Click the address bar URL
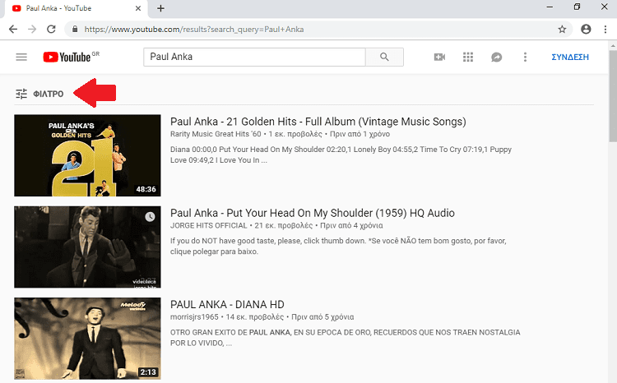The image size is (617, 383). [194, 30]
